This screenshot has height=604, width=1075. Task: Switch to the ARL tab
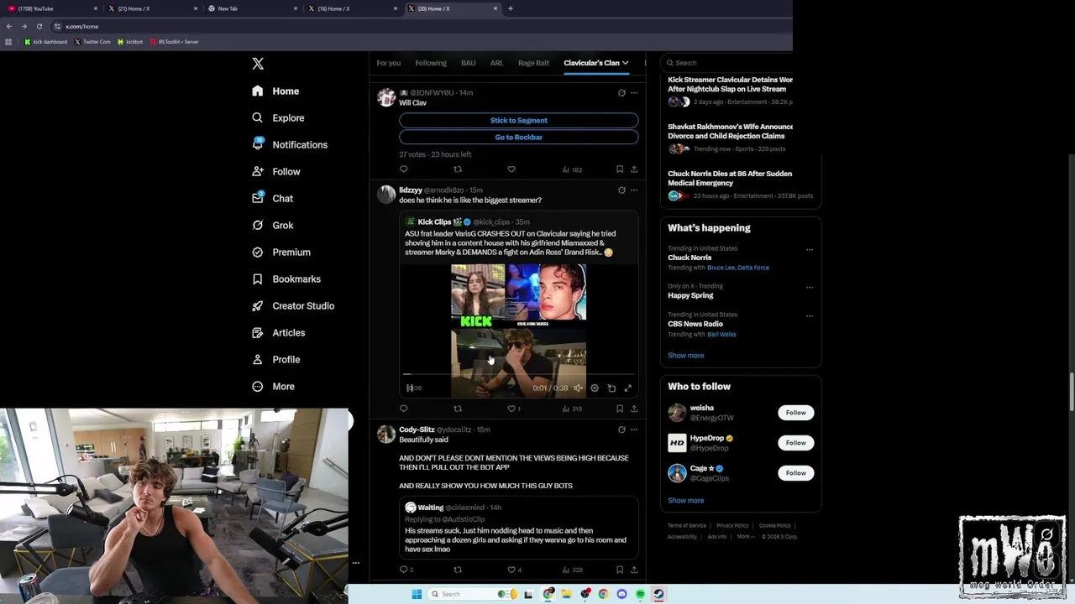pos(496,63)
